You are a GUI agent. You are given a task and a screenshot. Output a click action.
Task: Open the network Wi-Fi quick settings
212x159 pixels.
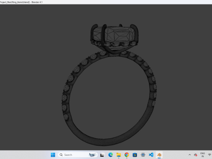point(210,155)
